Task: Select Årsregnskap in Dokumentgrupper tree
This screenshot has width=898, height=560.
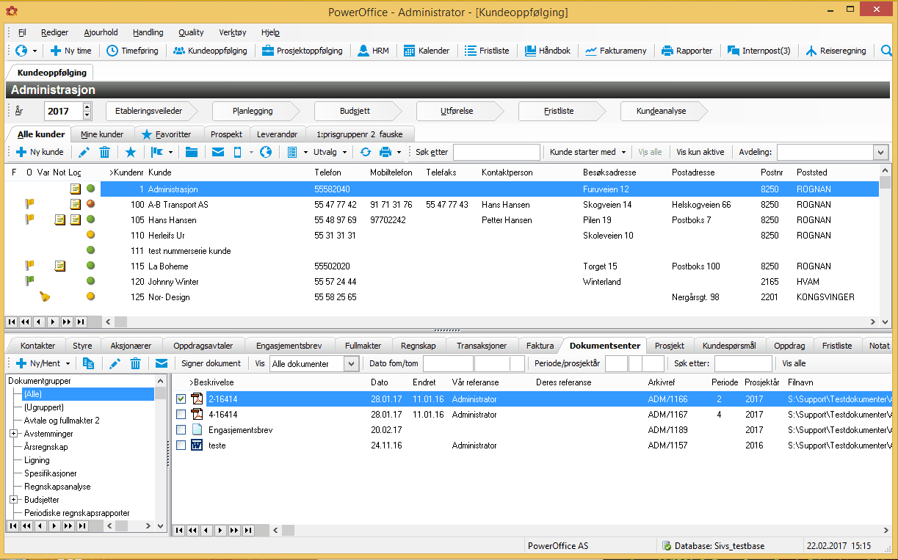Action: tap(46, 447)
